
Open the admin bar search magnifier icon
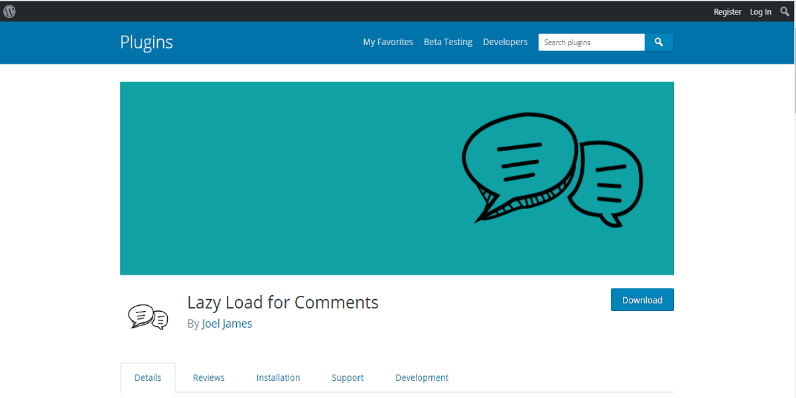(785, 11)
